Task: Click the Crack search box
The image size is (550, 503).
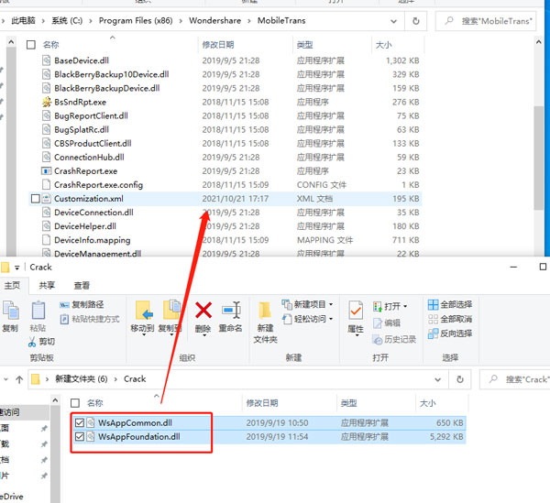Action: tap(514, 379)
